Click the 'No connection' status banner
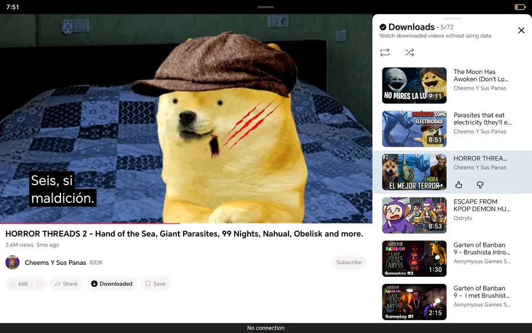The width and height of the screenshot is (532, 333). (266, 328)
